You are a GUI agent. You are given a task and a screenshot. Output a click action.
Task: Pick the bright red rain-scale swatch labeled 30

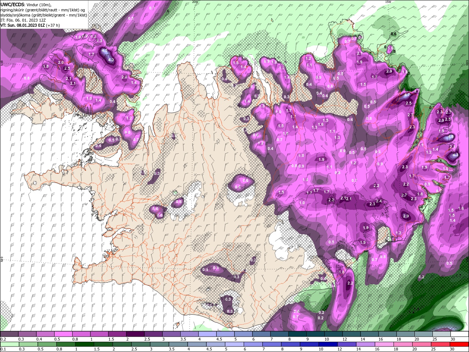pos(459,344)
